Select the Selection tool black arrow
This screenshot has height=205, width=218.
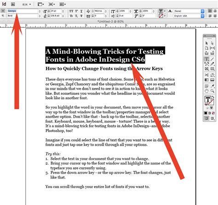(x=207, y=43)
